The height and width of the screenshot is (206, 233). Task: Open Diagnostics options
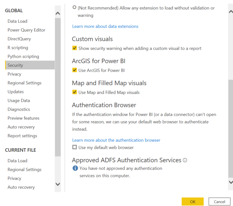pyautogui.click(x=19, y=109)
